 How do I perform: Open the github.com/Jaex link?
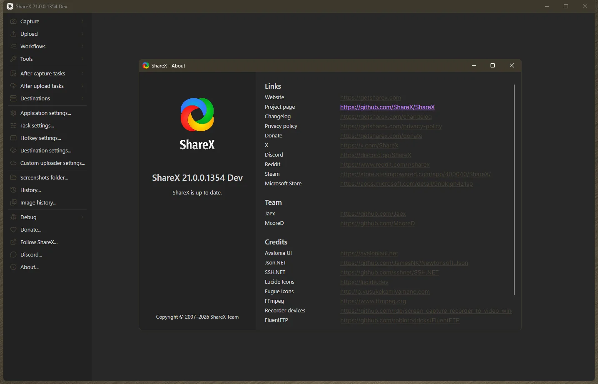(373, 214)
